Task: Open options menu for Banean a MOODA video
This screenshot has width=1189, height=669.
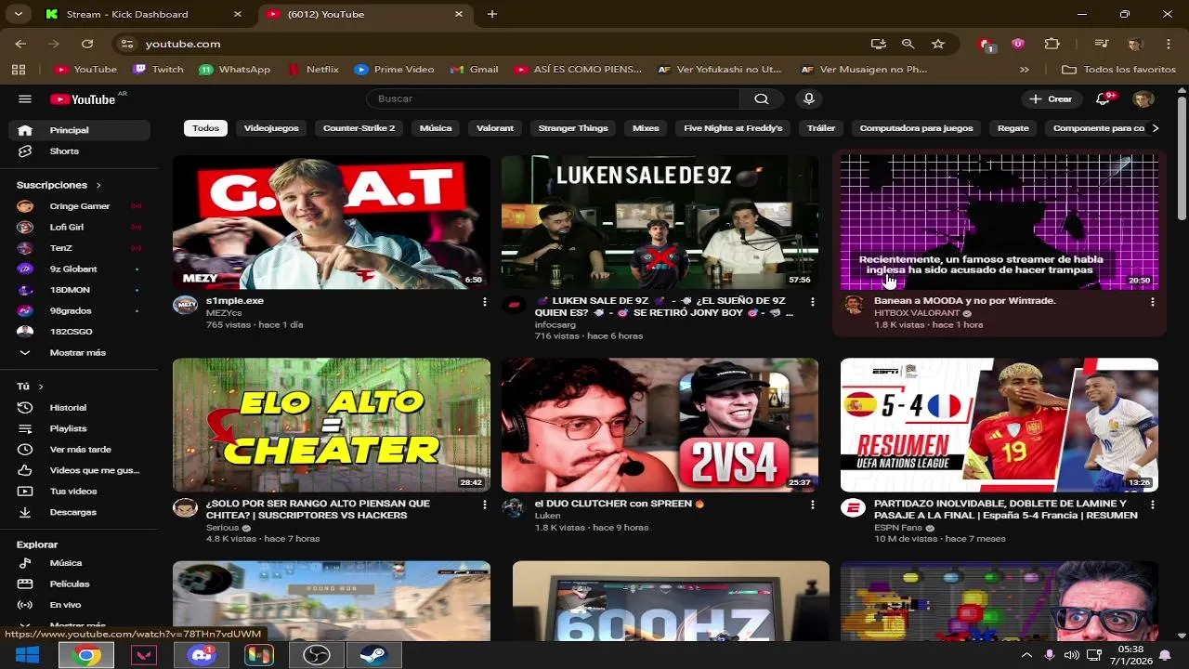Action: click(1153, 302)
